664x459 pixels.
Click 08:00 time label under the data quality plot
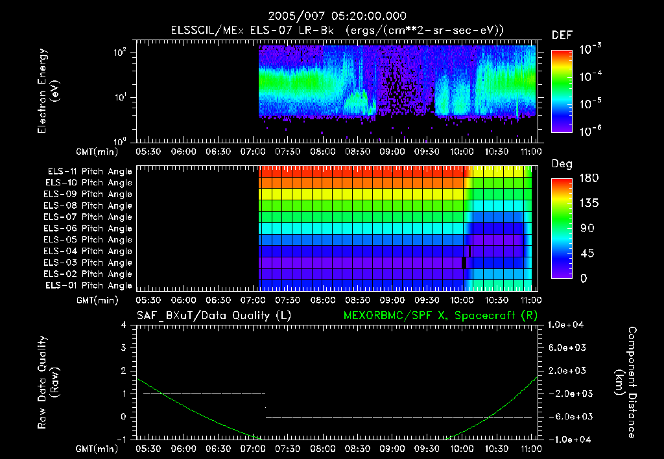[x=322, y=449]
